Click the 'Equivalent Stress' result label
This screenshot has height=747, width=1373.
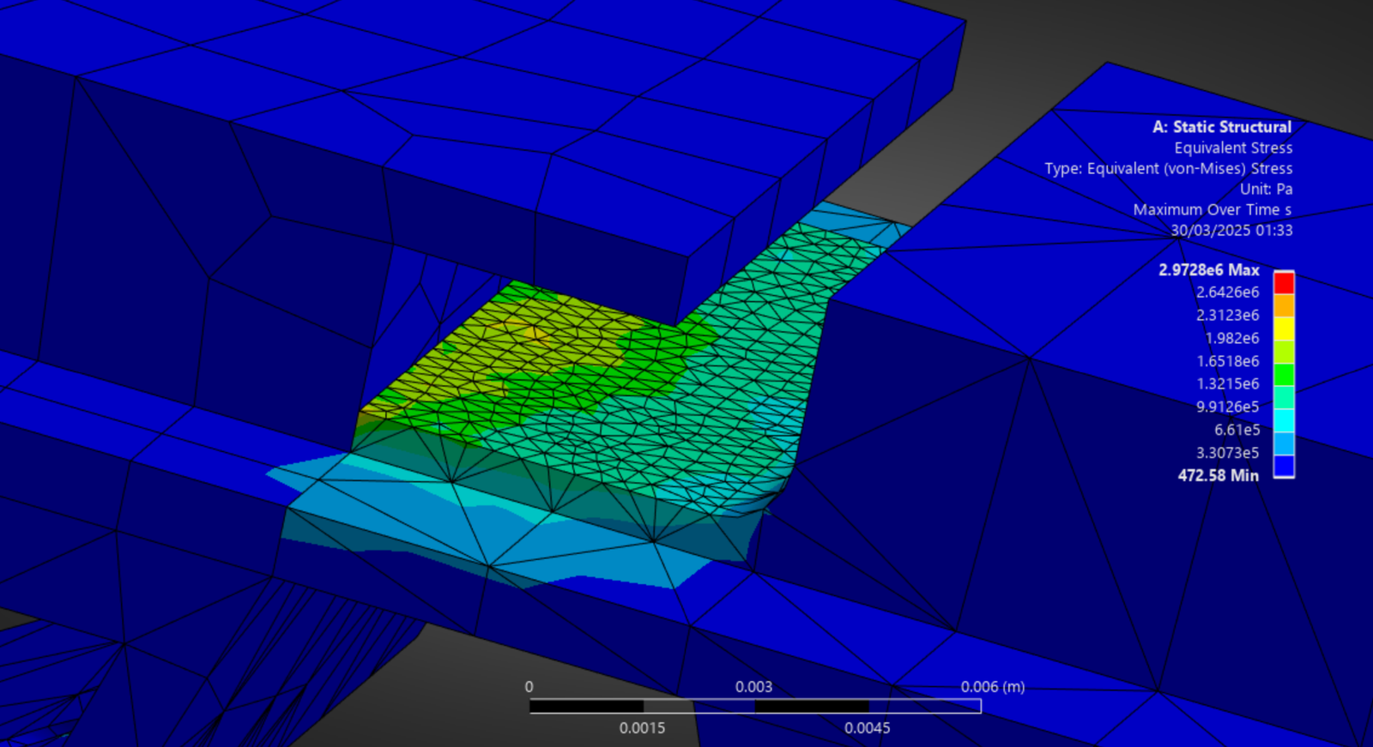tap(1233, 148)
